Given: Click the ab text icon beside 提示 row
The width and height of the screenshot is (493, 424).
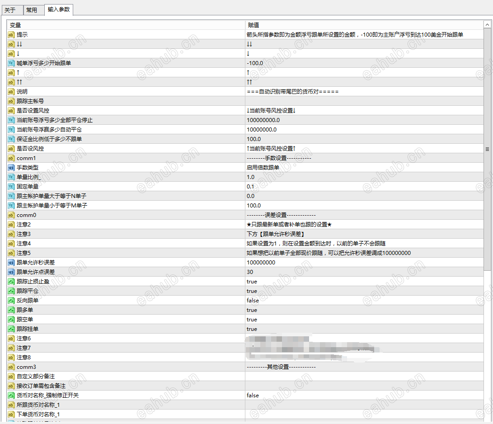Looking at the screenshot, I should (x=10, y=35).
